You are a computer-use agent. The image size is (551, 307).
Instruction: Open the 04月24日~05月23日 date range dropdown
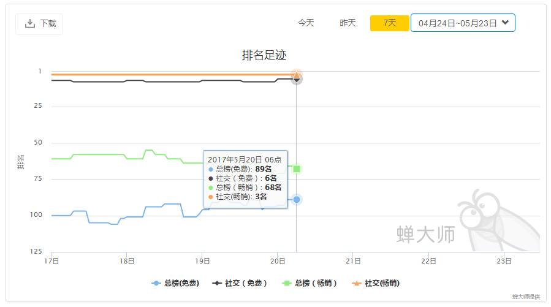coord(463,23)
